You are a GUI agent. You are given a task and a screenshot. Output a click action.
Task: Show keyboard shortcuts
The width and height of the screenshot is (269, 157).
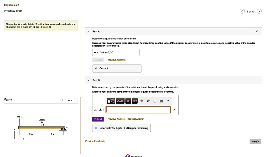[x=161, y=101]
